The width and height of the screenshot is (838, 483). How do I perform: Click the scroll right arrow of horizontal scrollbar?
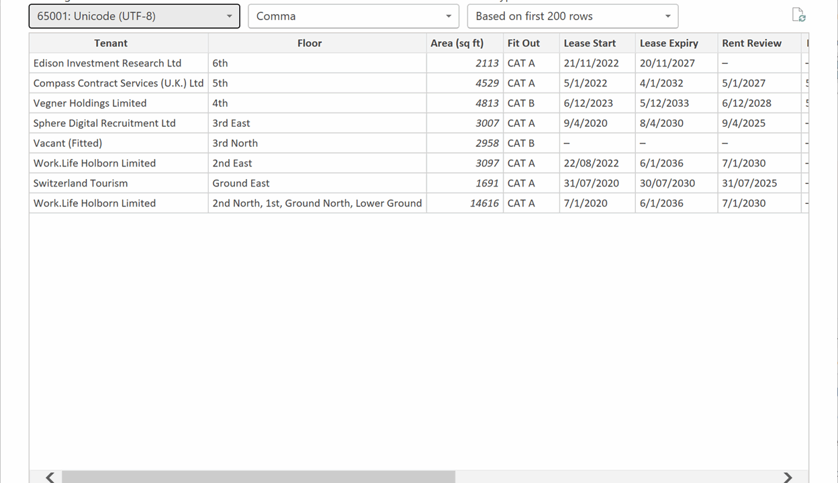(x=788, y=477)
